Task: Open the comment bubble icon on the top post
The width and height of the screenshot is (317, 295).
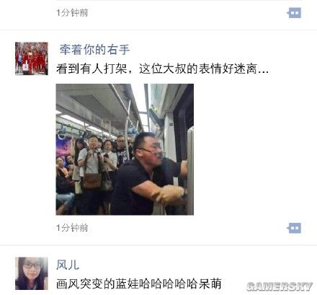Action: [x=294, y=13]
